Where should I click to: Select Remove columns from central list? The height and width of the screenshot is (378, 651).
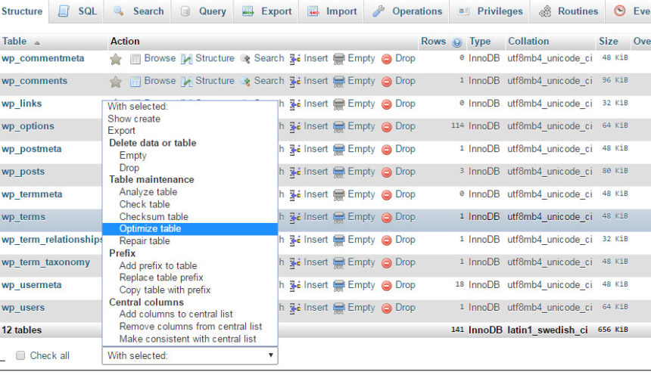tap(191, 327)
